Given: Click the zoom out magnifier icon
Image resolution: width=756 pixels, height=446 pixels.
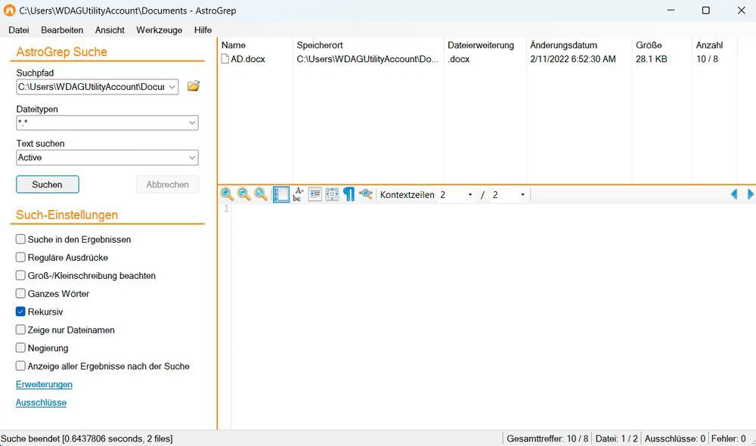Looking at the screenshot, I should point(244,194).
